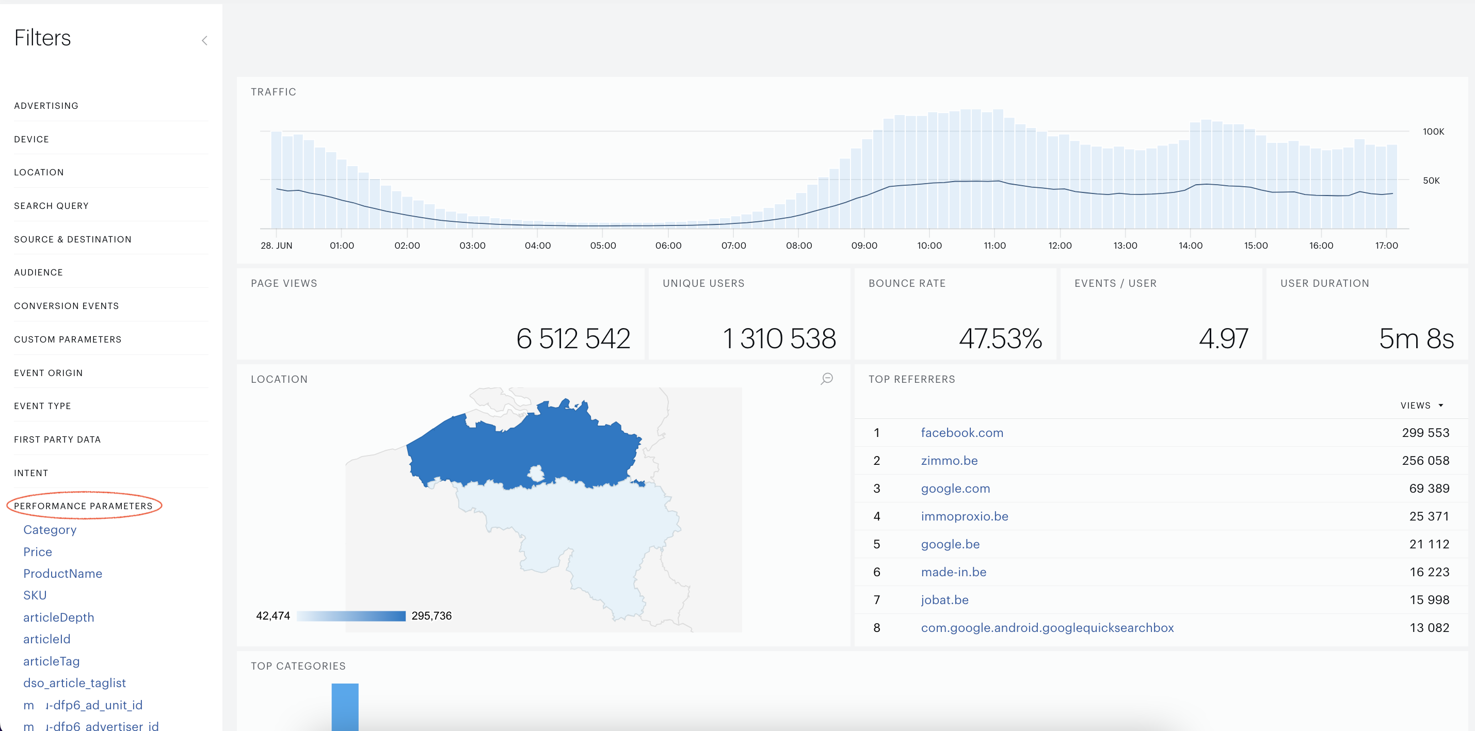Open the VIEWS sort dropdown arrow
1475x731 pixels.
(x=1440, y=405)
